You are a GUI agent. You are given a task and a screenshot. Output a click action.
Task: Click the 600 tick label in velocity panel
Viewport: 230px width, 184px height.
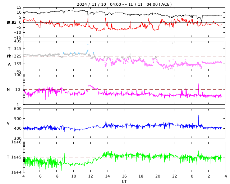tap(18, 109)
